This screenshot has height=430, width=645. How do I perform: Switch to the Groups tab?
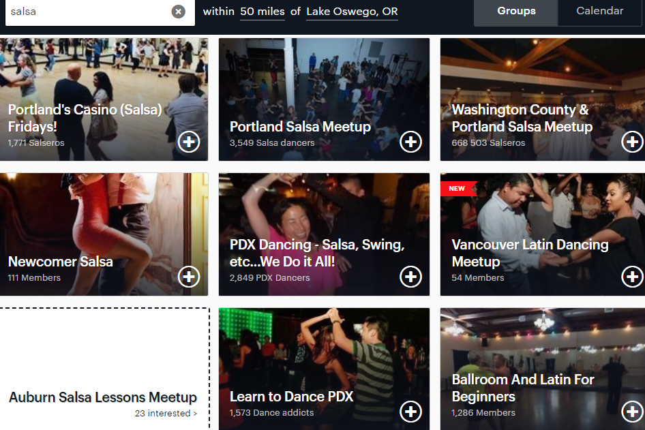(516, 11)
